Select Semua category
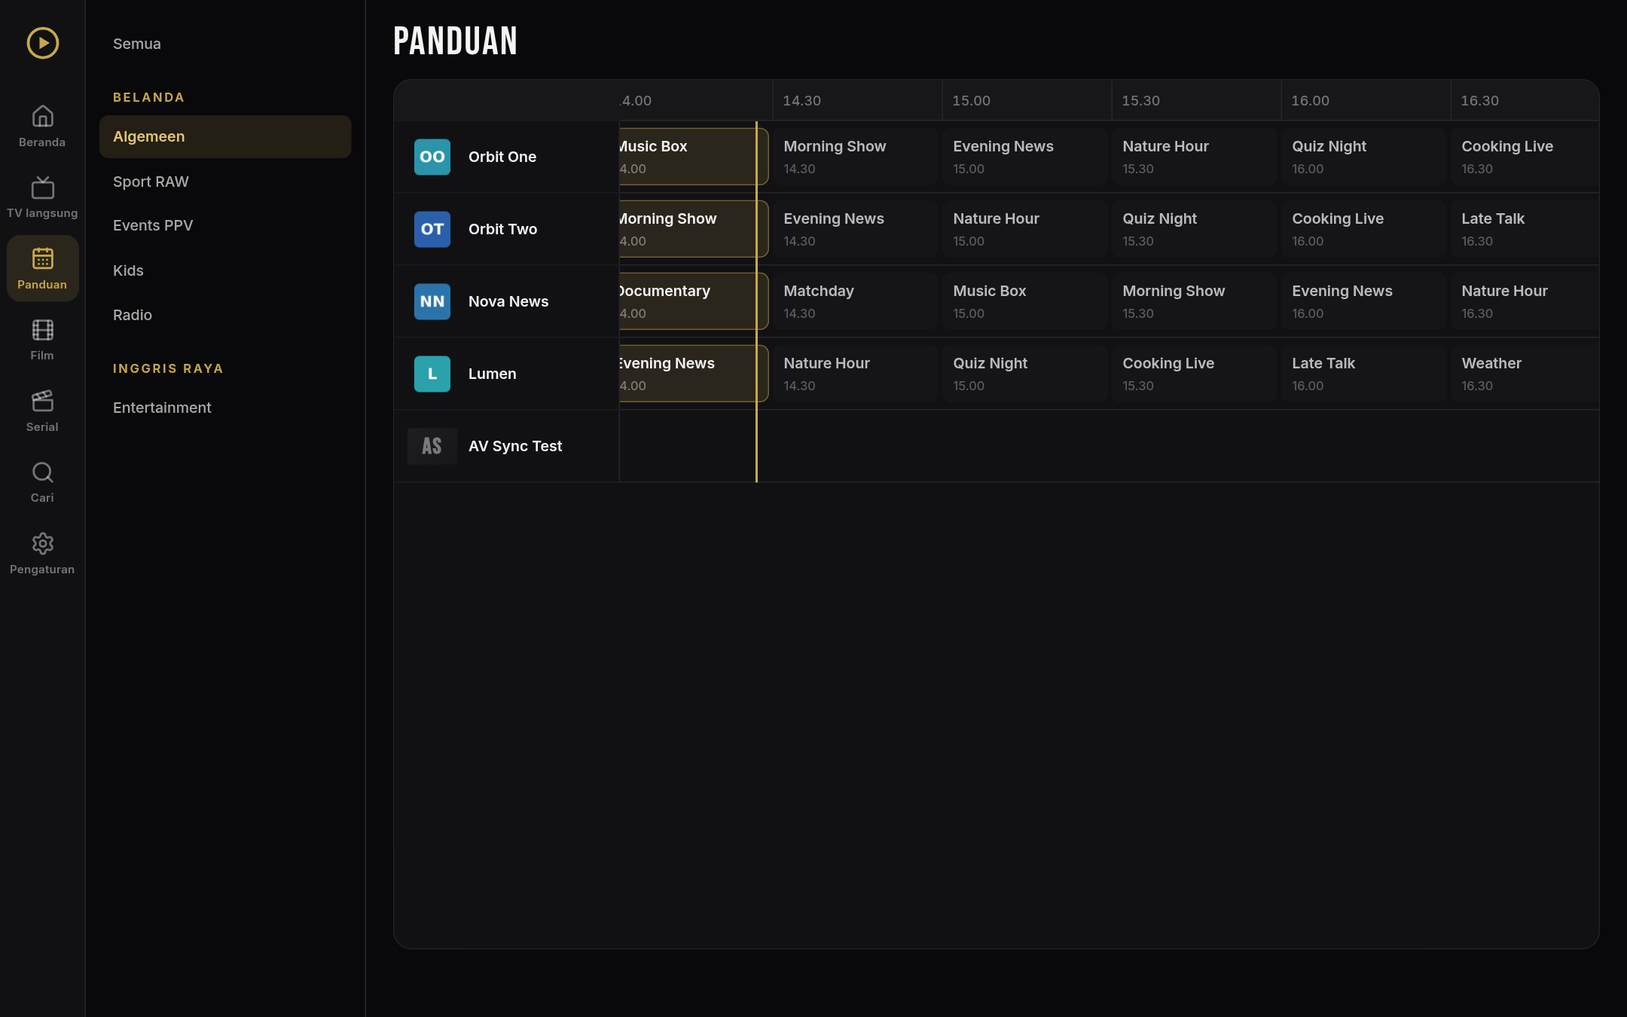The width and height of the screenshot is (1627, 1017). 225,44
